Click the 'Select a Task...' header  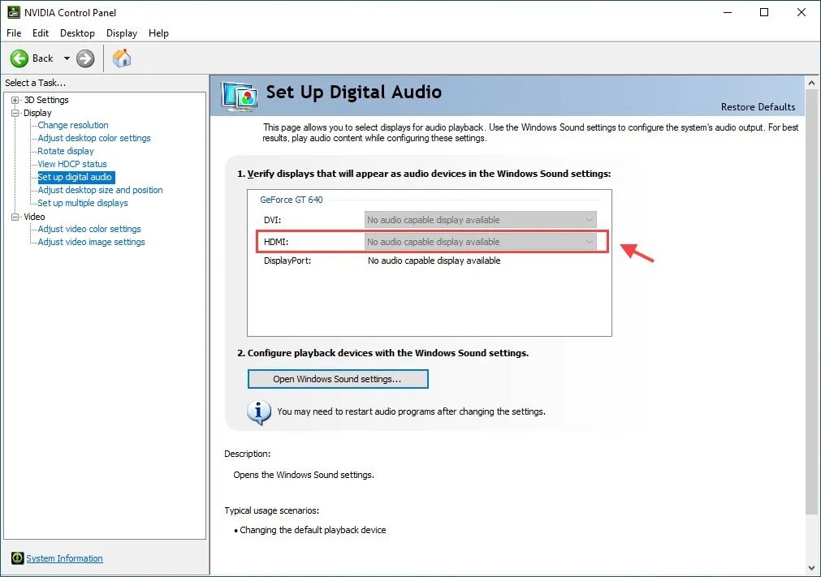[x=35, y=83]
